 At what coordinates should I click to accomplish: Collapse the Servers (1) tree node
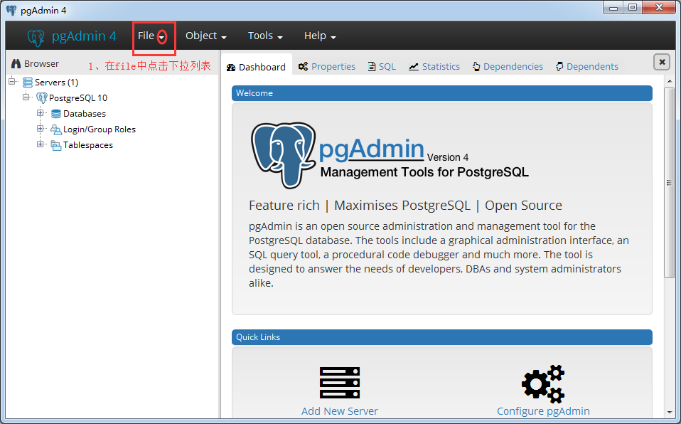(x=12, y=81)
